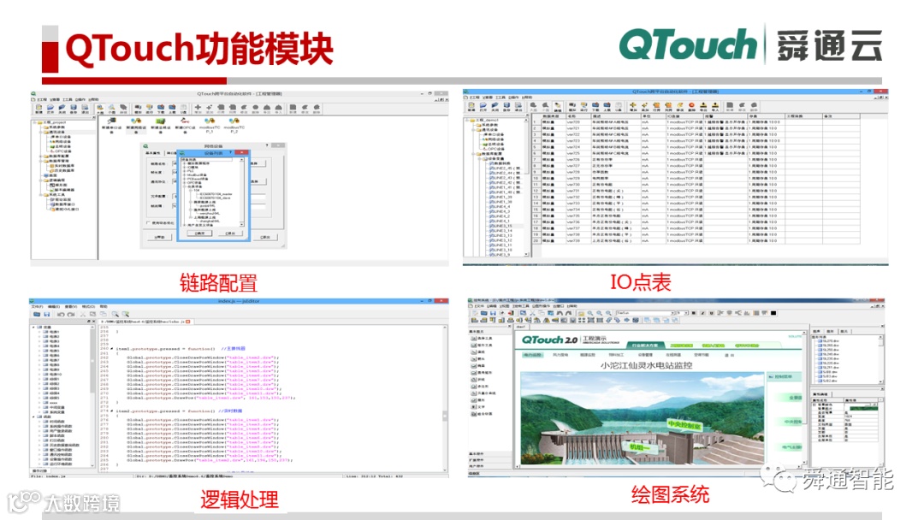The width and height of the screenshot is (924, 520).
Task: Select the modbusTCP_1 device icon
Action: pyautogui.click(x=210, y=121)
